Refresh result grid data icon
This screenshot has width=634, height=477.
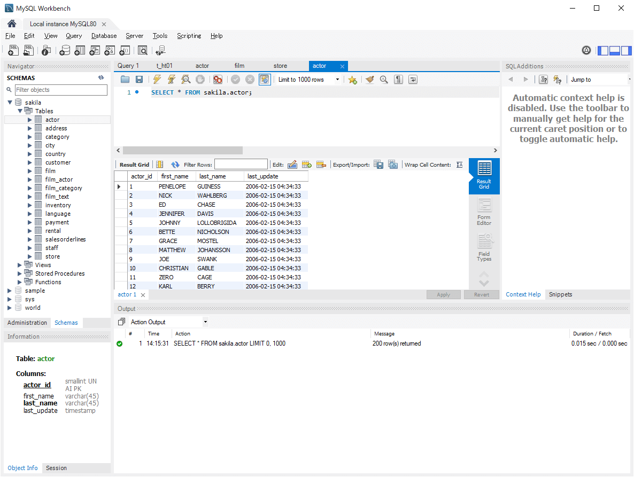tap(175, 165)
